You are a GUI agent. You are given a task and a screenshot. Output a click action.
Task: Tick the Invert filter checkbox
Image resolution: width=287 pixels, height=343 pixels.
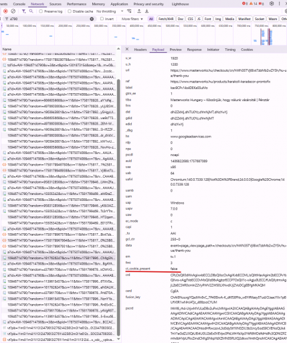102,19
